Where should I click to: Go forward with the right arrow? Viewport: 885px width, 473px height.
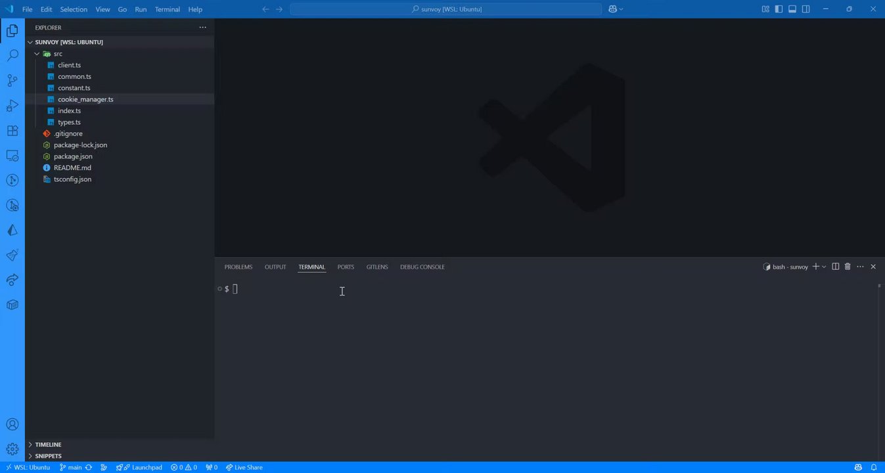279,9
